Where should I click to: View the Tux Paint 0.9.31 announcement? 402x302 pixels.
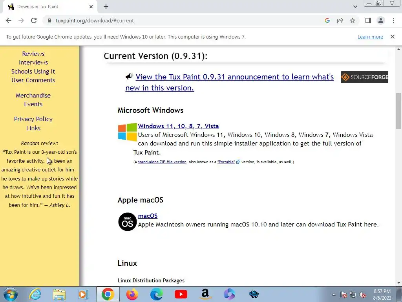[x=229, y=82]
